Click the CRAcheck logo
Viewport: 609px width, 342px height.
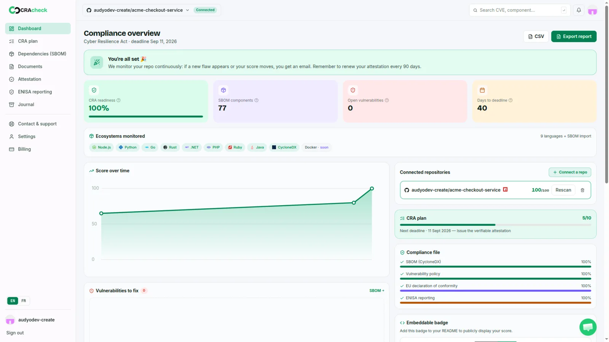28,10
